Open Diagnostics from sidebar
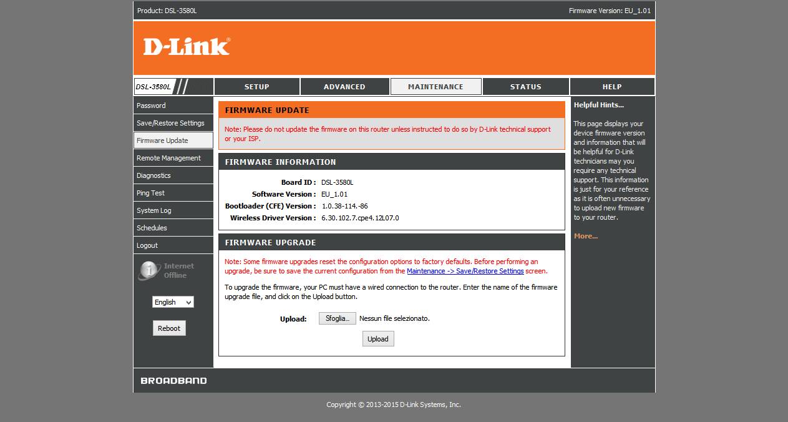Screen dimensions: 788x422 (x=173, y=175)
